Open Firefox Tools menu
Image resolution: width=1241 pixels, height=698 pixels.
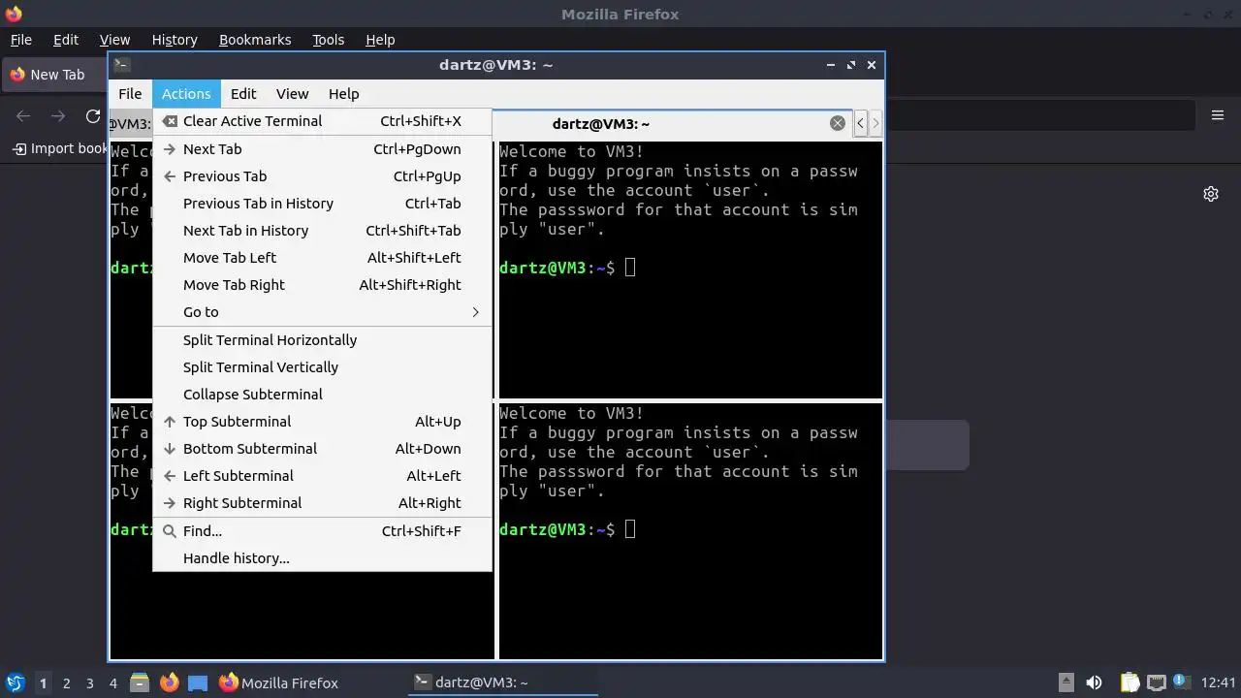328,40
